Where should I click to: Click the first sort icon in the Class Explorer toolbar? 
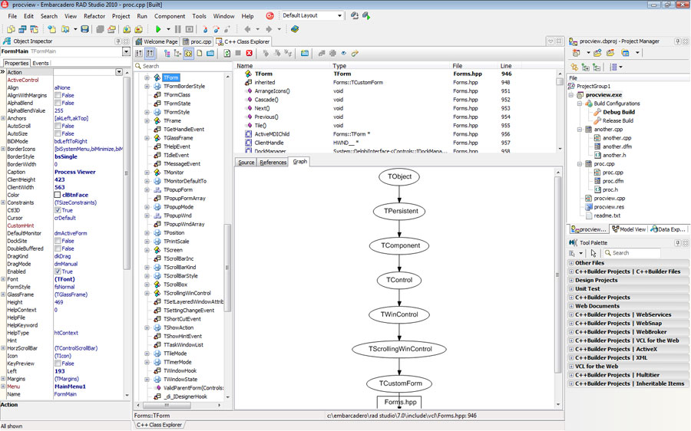(x=139, y=53)
